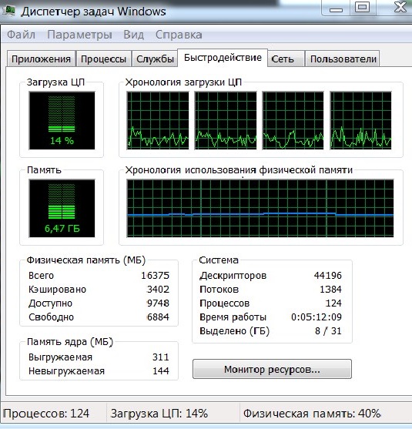The image size is (412, 429).
Task: Click the Невыгружаемая label
Action: point(66,371)
